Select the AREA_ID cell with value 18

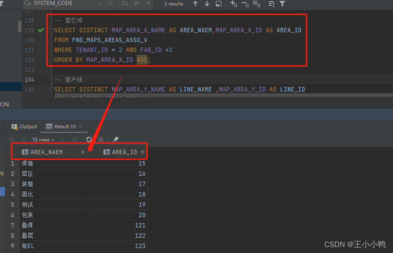[118, 194]
